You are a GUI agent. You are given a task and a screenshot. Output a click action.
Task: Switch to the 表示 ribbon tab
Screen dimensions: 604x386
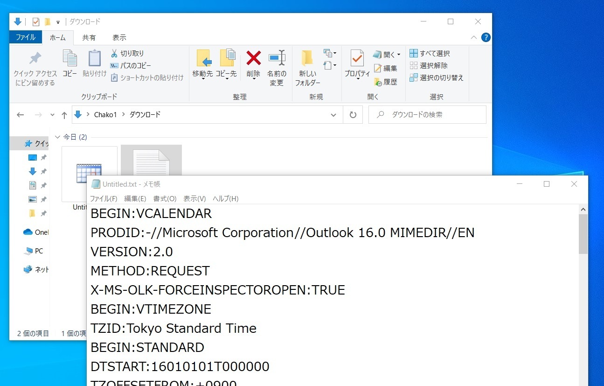(x=119, y=37)
